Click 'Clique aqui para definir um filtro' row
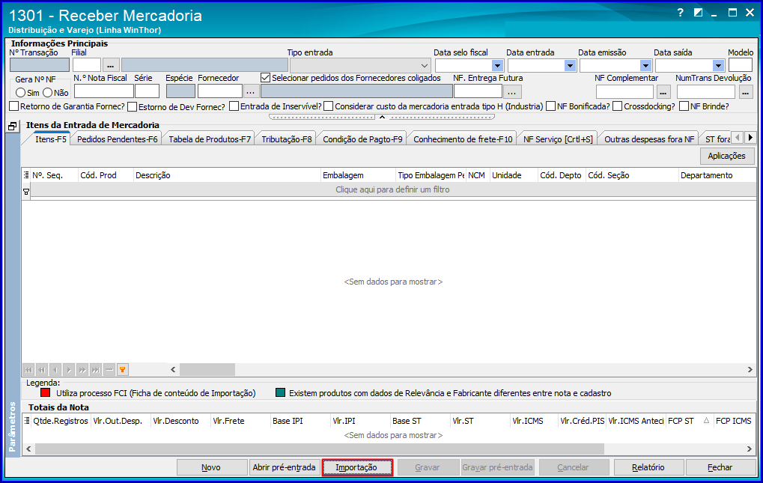The width and height of the screenshot is (763, 483). (392, 189)
